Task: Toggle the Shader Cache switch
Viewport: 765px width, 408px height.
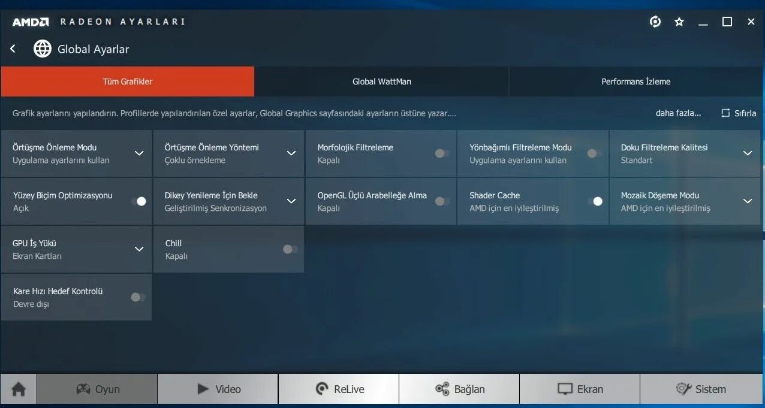Action: click(x=595, y=201)
